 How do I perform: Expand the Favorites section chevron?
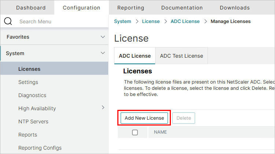(x=103, y=37)
